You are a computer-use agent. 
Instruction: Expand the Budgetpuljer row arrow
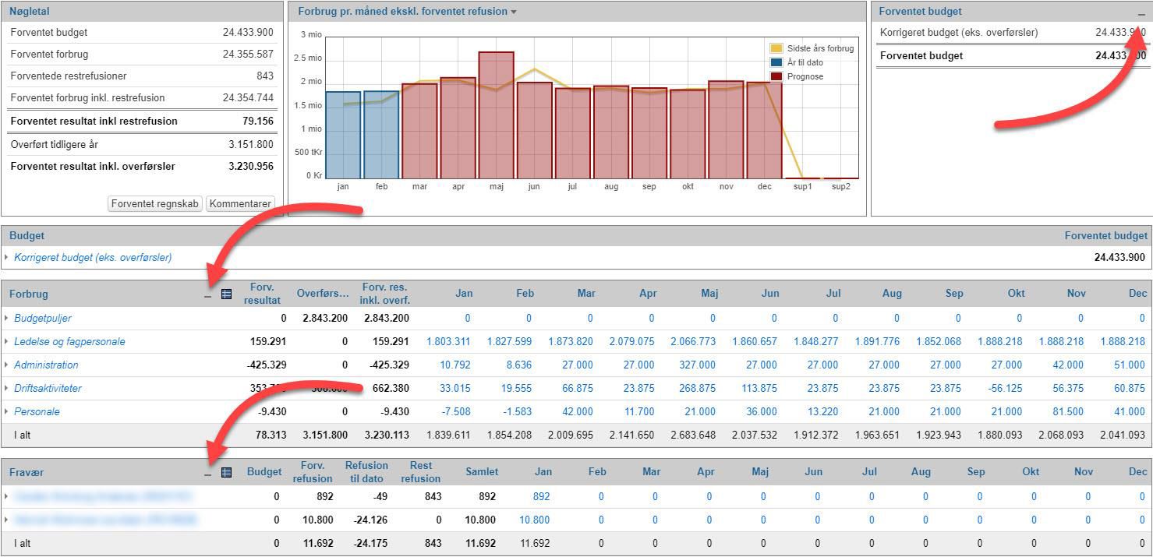7,319
